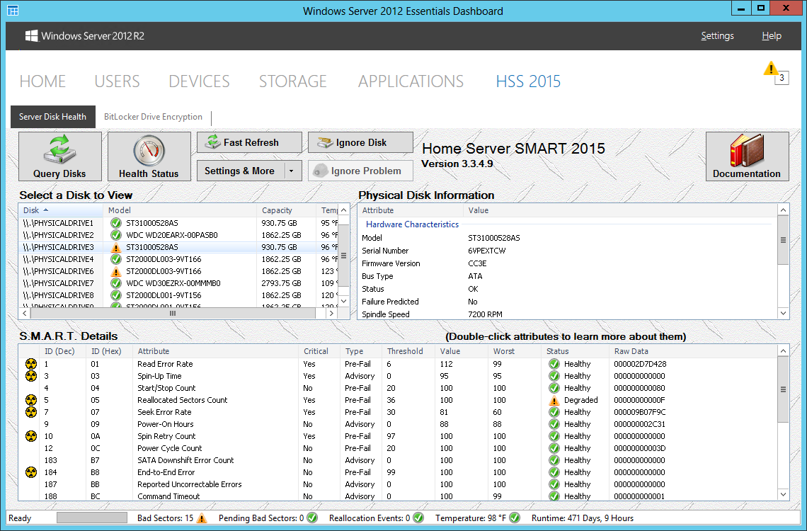807x531 pixels.
Task: Select the Start/Stop Count attribute row
Action: click(x=397, y=388)
